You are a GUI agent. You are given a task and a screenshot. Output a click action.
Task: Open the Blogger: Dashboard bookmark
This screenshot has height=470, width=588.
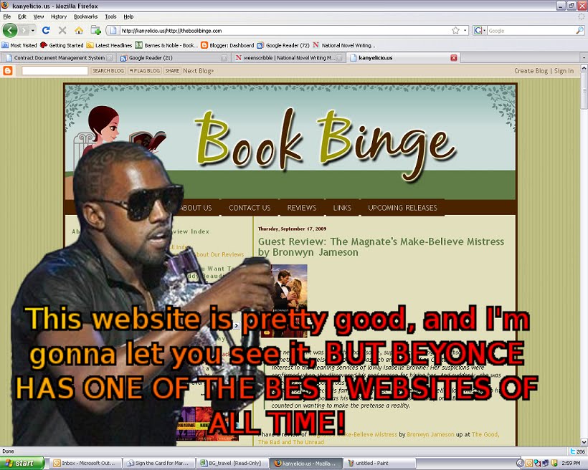(x=227, y=45)
